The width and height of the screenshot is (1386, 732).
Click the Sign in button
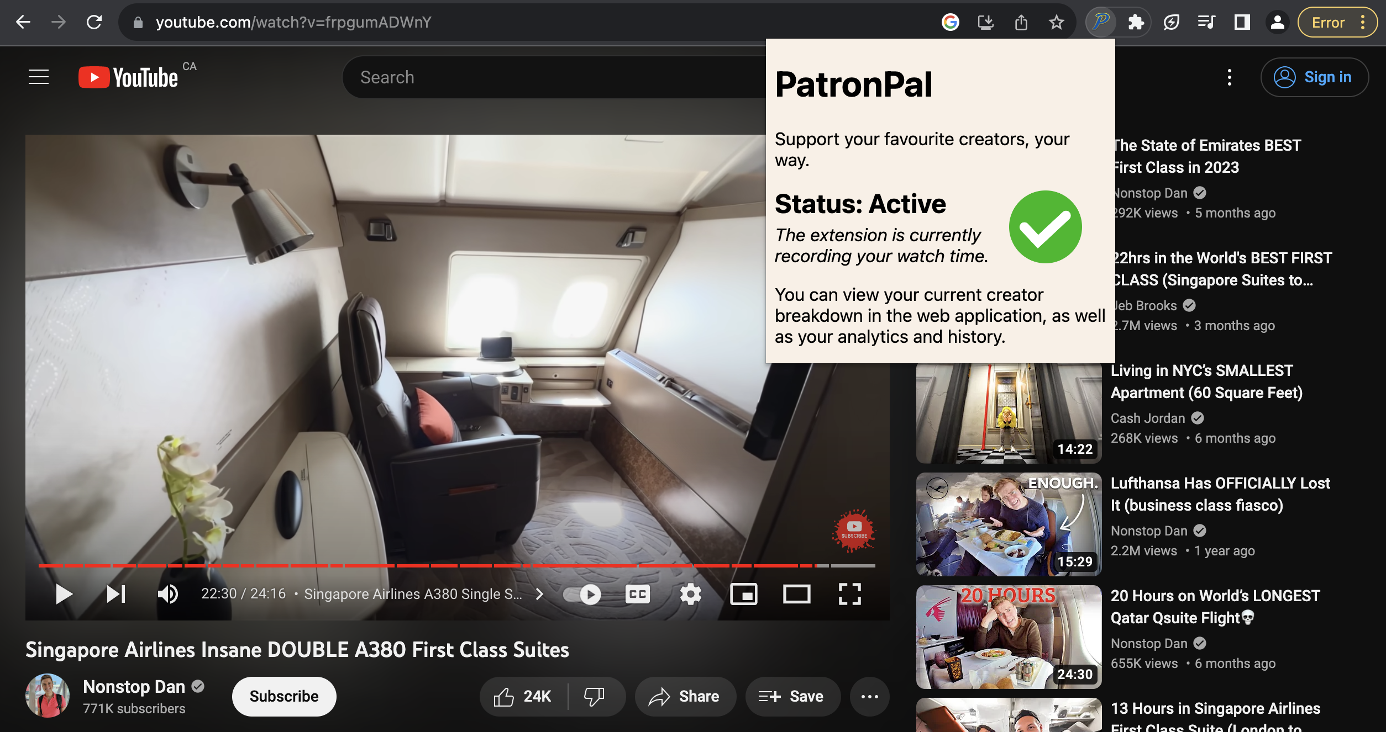tap(1314, 77)
